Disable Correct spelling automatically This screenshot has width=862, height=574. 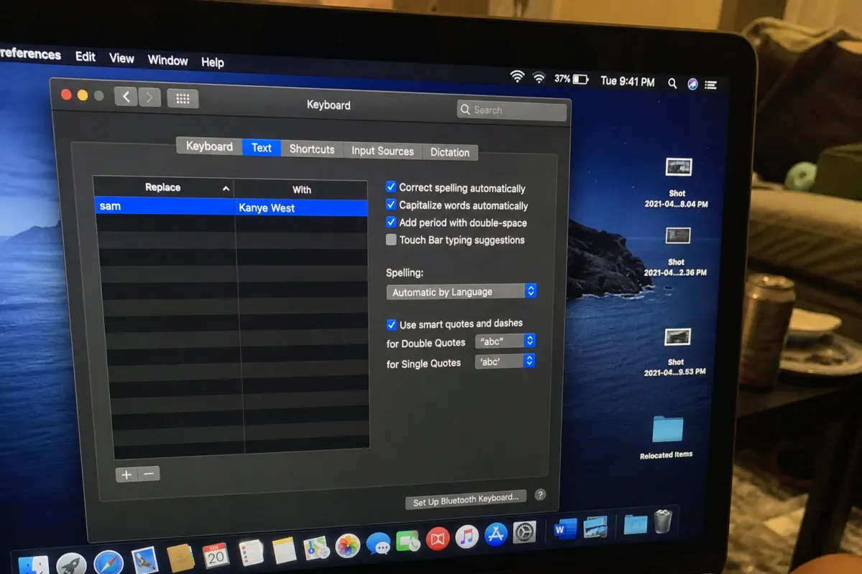[391, 187]
